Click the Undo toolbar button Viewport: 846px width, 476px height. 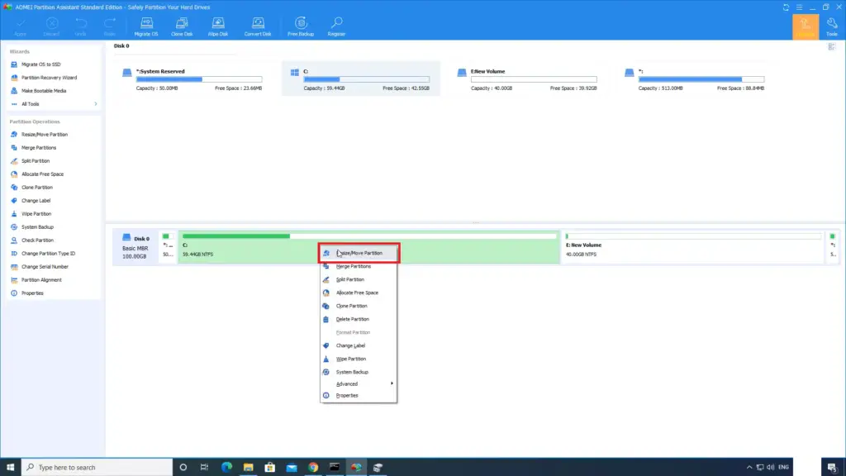pos(80,26)
